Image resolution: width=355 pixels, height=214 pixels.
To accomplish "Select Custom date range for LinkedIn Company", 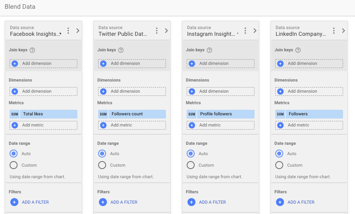I will (x=279, y=165).
